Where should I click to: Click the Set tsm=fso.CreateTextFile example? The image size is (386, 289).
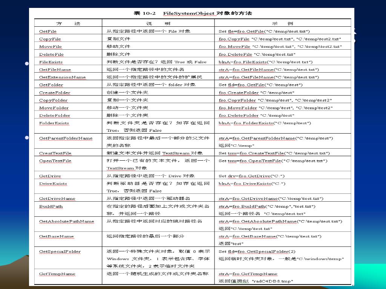pos(274,154)
